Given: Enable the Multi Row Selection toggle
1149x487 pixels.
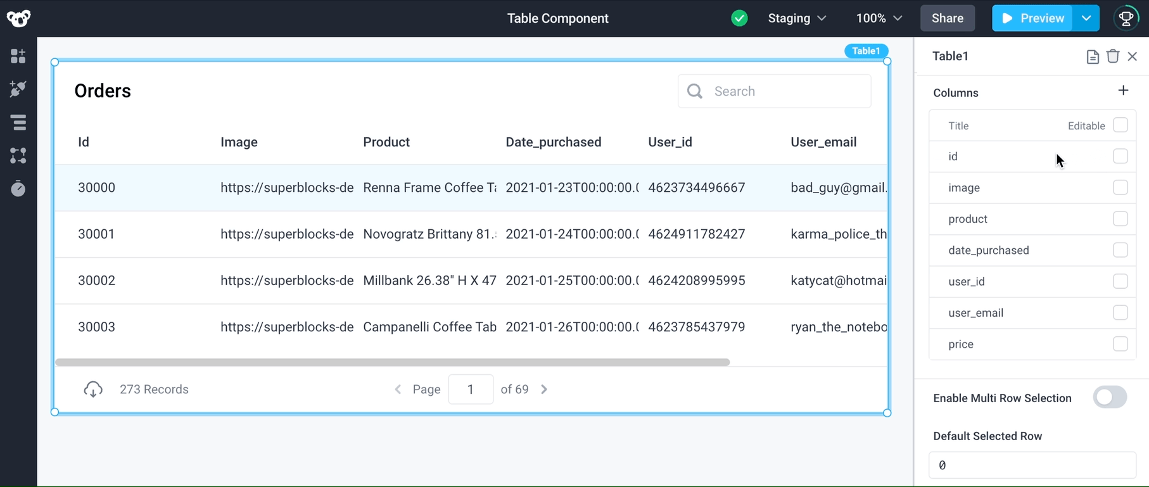Looking at the screenshot, I should point(1110,398).
